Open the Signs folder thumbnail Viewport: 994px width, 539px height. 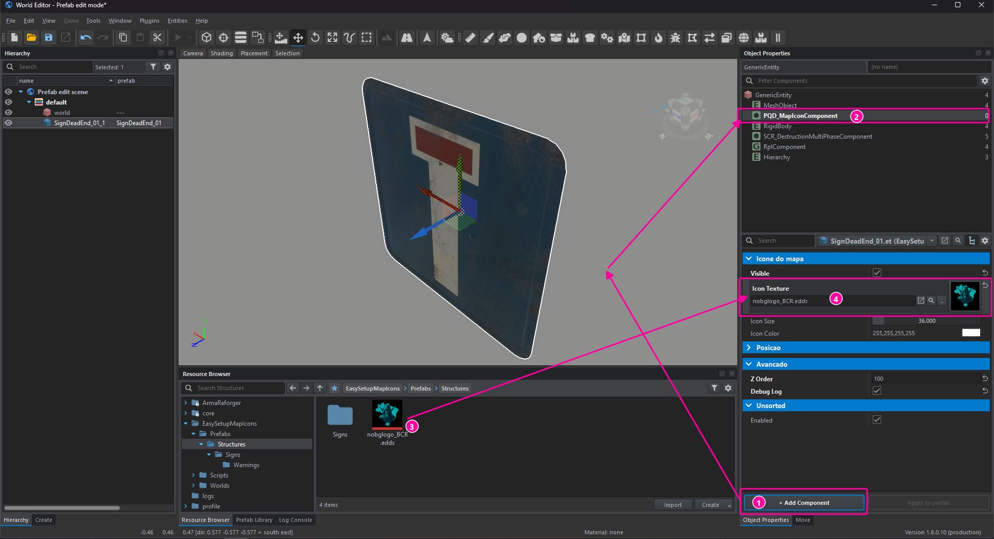point(340,415)
